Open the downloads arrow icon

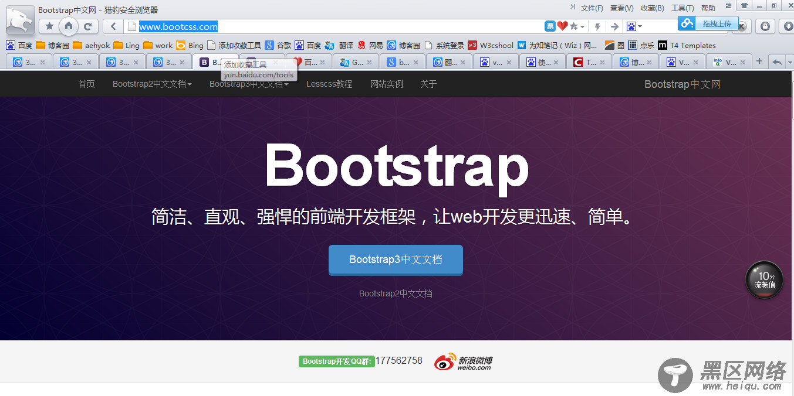pos(786,26)
